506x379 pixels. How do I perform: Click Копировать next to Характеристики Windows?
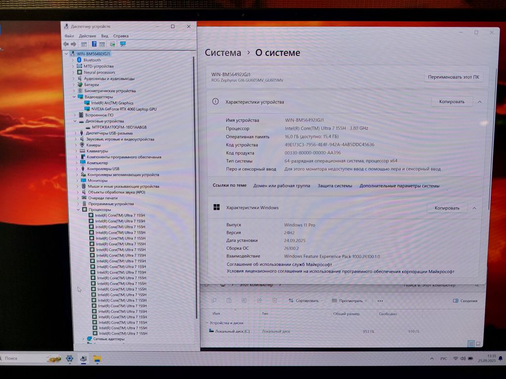tap(447, 208)
